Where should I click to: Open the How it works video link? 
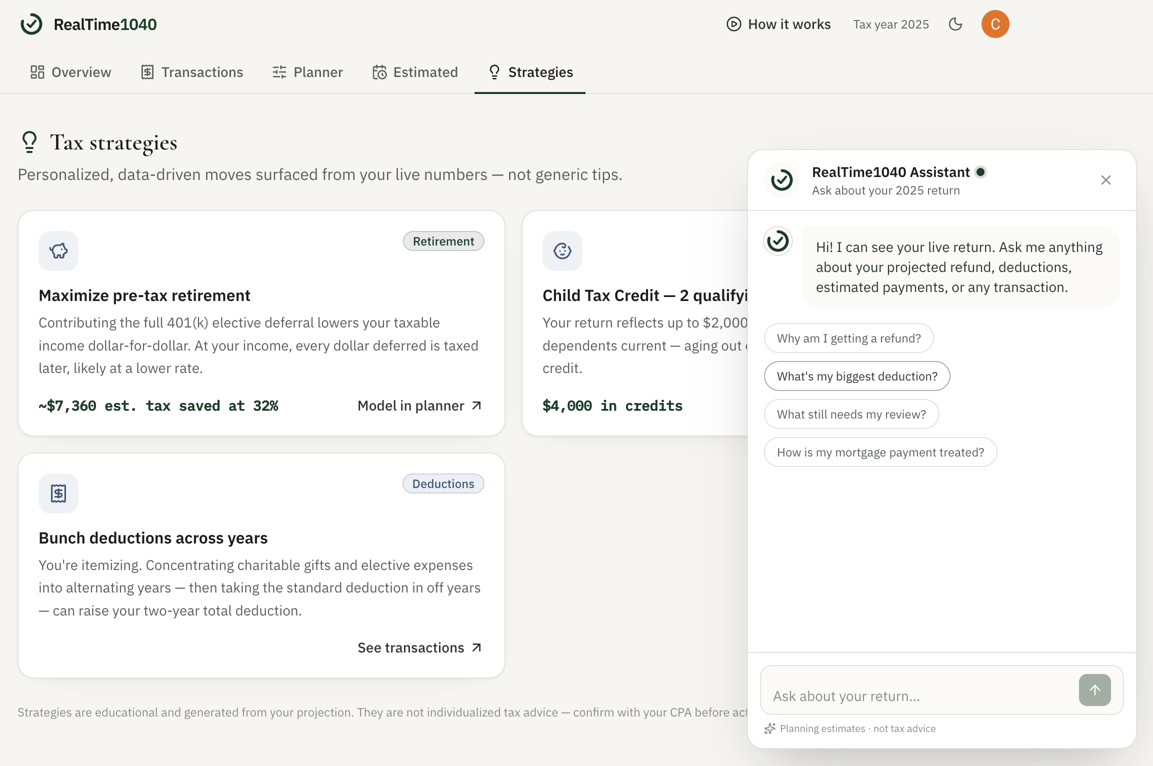778,24
